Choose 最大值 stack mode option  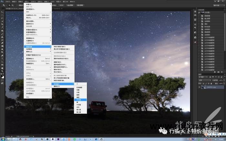(79, 109)
